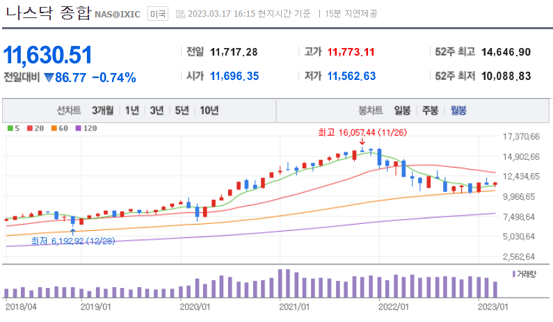Click the current index value 11,630.51
The image size is (553, 322).
click(47, 55)
